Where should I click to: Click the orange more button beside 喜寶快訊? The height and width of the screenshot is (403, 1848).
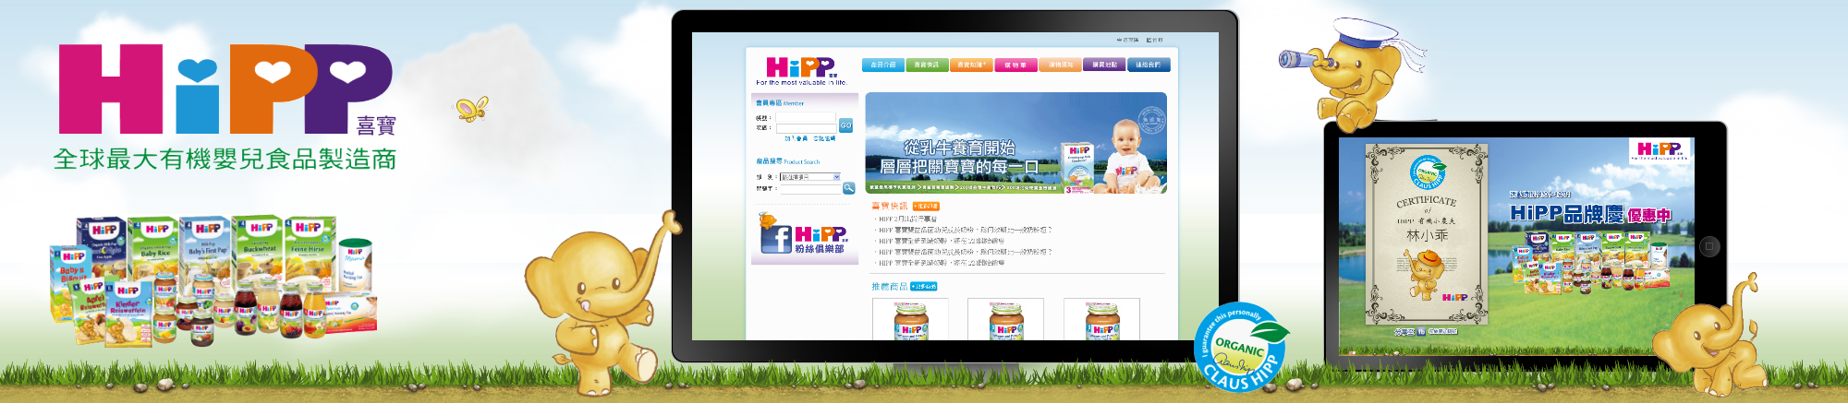[926, 207]
